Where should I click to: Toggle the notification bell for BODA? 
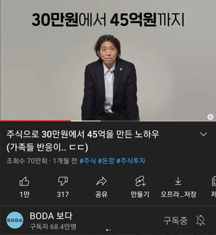click(200, 220)
